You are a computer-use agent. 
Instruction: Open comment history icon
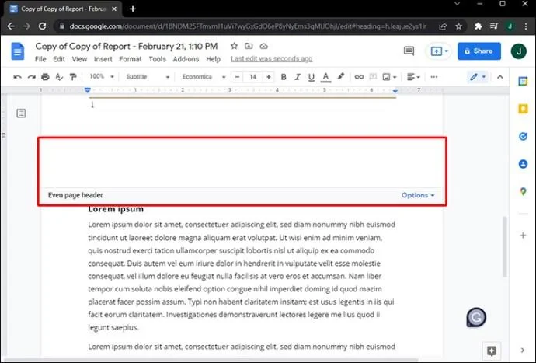coord(409,51)
